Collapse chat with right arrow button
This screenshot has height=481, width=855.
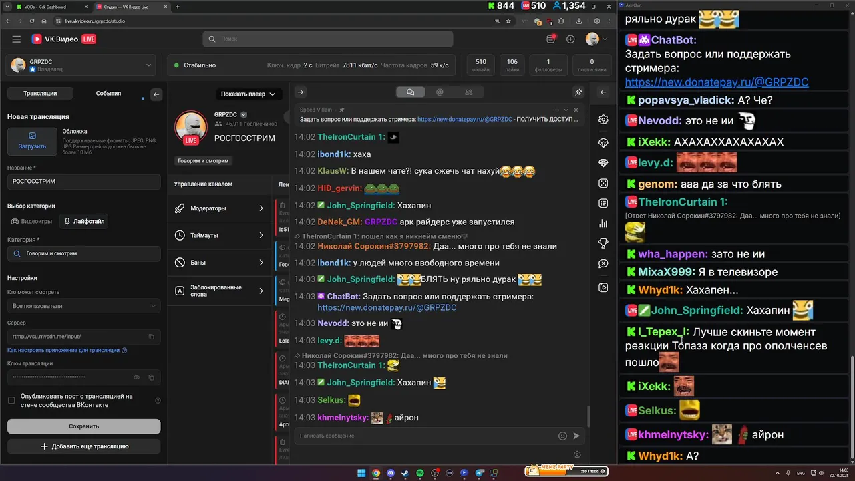(300, 92)
